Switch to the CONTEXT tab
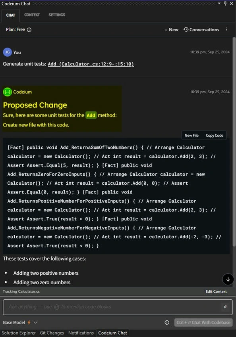Viewport: 236px width, 337px height. click(32, 15)
